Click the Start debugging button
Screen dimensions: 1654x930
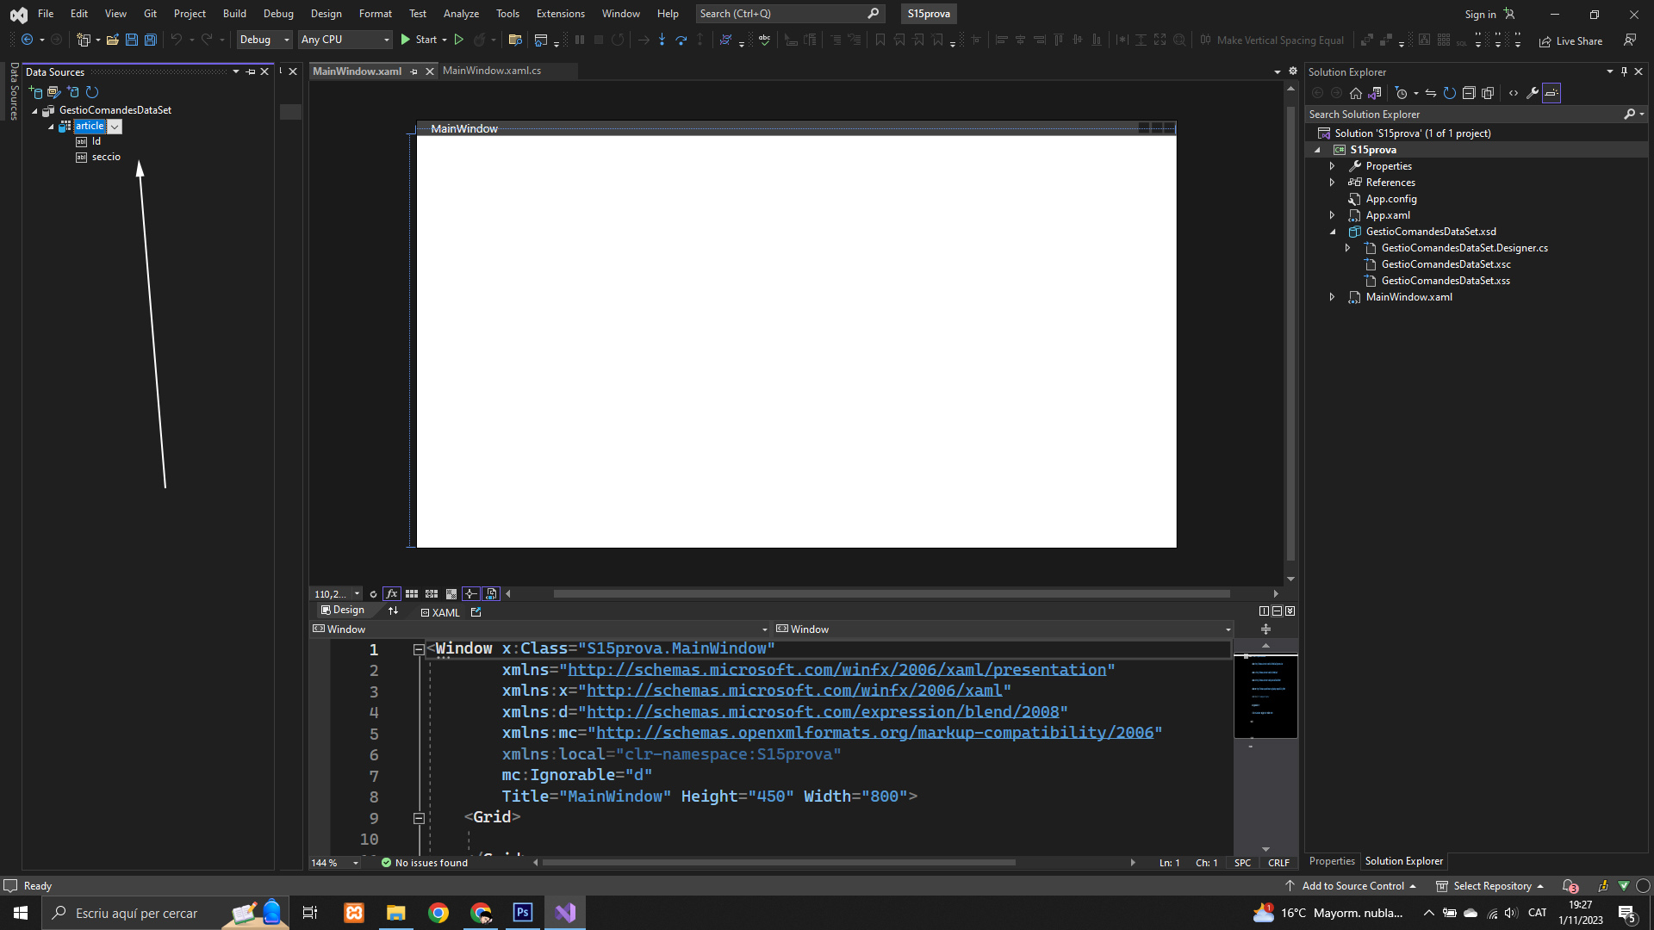[x=419, y=40]
